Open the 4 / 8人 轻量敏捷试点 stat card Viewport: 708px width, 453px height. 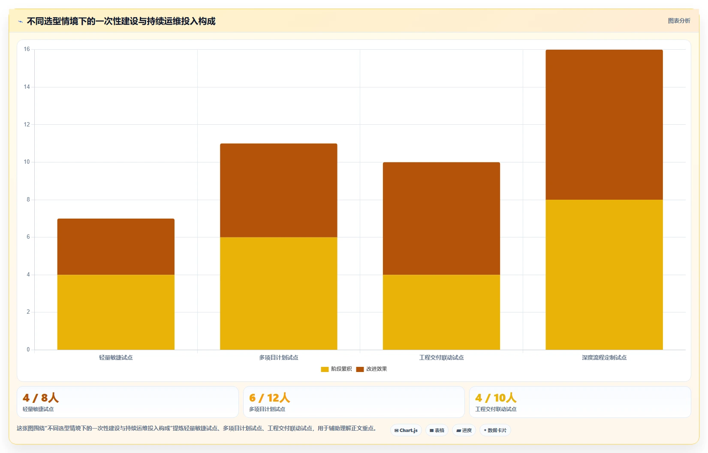click(x=128, y=402)
